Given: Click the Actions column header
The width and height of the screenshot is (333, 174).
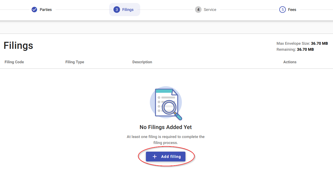Looking at the screenshot, I should (x=290, y=62).
